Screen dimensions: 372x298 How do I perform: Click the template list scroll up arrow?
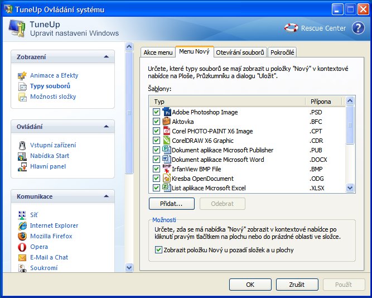click(x=350, y=100)
